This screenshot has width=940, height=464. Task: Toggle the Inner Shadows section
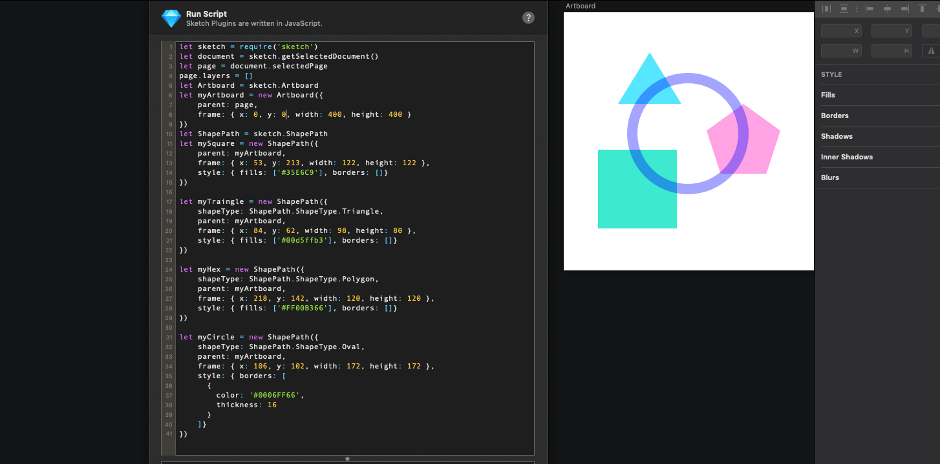(x=847, y=157)
